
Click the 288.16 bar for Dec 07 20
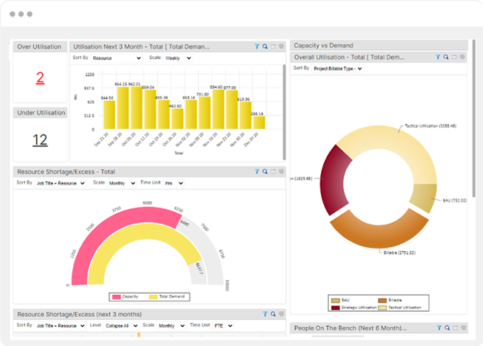click(259, 122)
